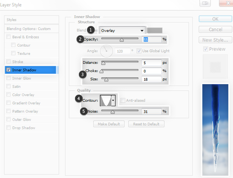This screenshot has width=233, height=178.
Task: Click the inner shadow color swatch
Action: tap(156, 30)
